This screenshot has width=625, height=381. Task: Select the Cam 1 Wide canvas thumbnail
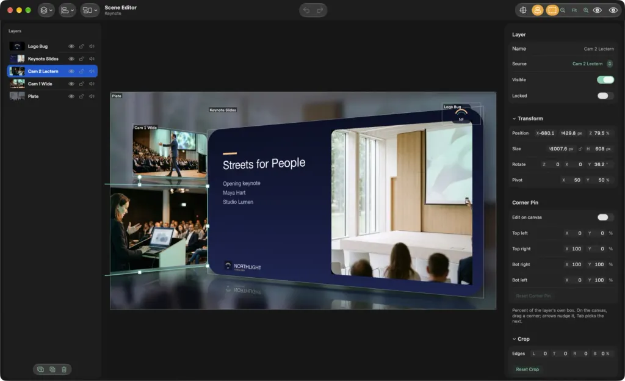click(170, 151)
